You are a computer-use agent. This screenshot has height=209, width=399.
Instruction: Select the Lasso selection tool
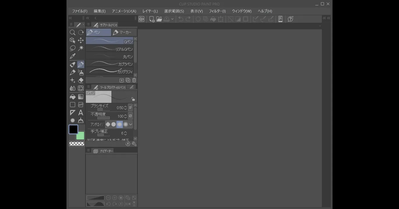[72, 48]
